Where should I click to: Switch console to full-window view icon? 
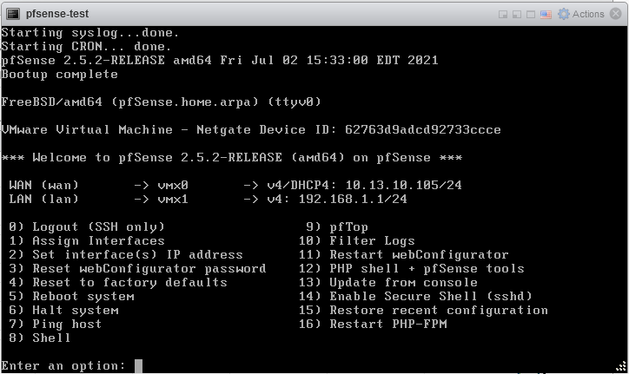(530, 15)
